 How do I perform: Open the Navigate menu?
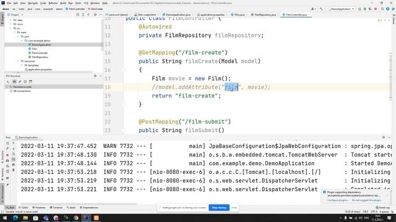click(33, 3)
